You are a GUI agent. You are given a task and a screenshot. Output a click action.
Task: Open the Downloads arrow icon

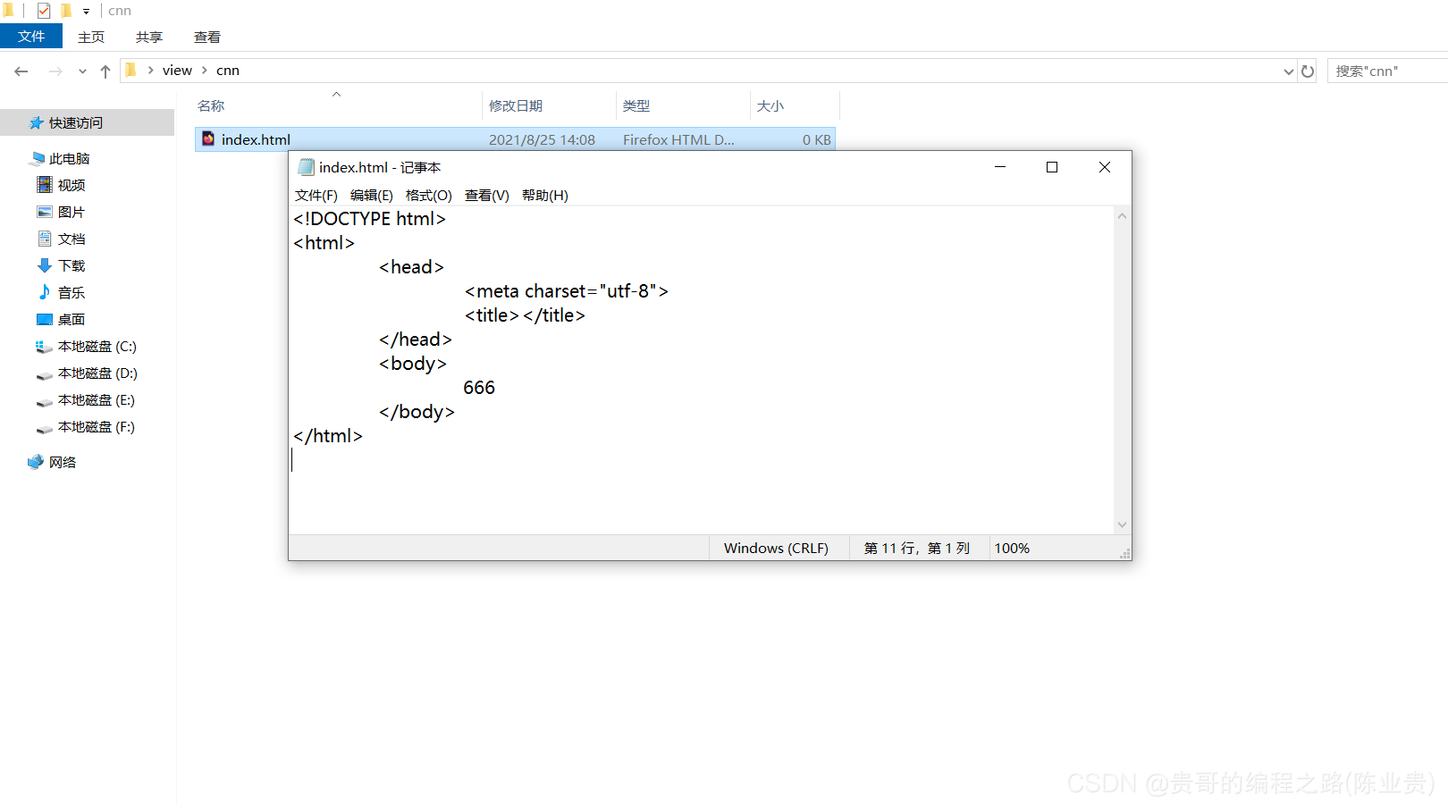[45, 265]
